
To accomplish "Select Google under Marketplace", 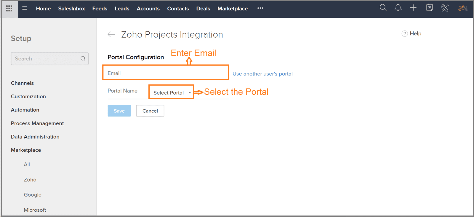I will tap(33, 195).
